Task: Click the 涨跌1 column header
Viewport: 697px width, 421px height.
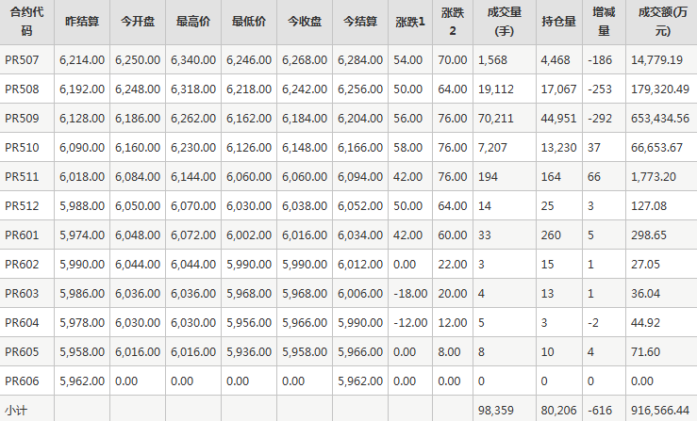Action: click(x=410, y=22)
